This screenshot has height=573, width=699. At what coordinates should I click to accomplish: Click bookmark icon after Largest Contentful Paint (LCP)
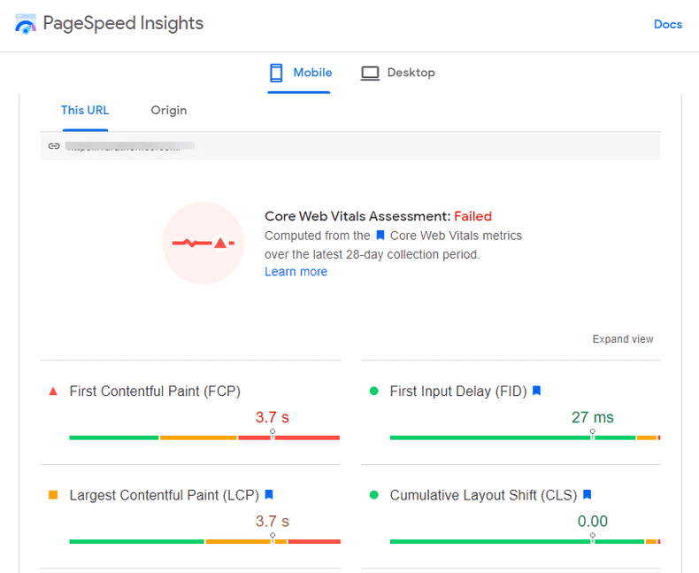point(269,494)
